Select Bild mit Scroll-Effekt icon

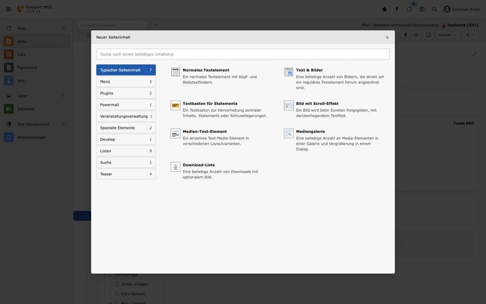click(x=289, y=105)
